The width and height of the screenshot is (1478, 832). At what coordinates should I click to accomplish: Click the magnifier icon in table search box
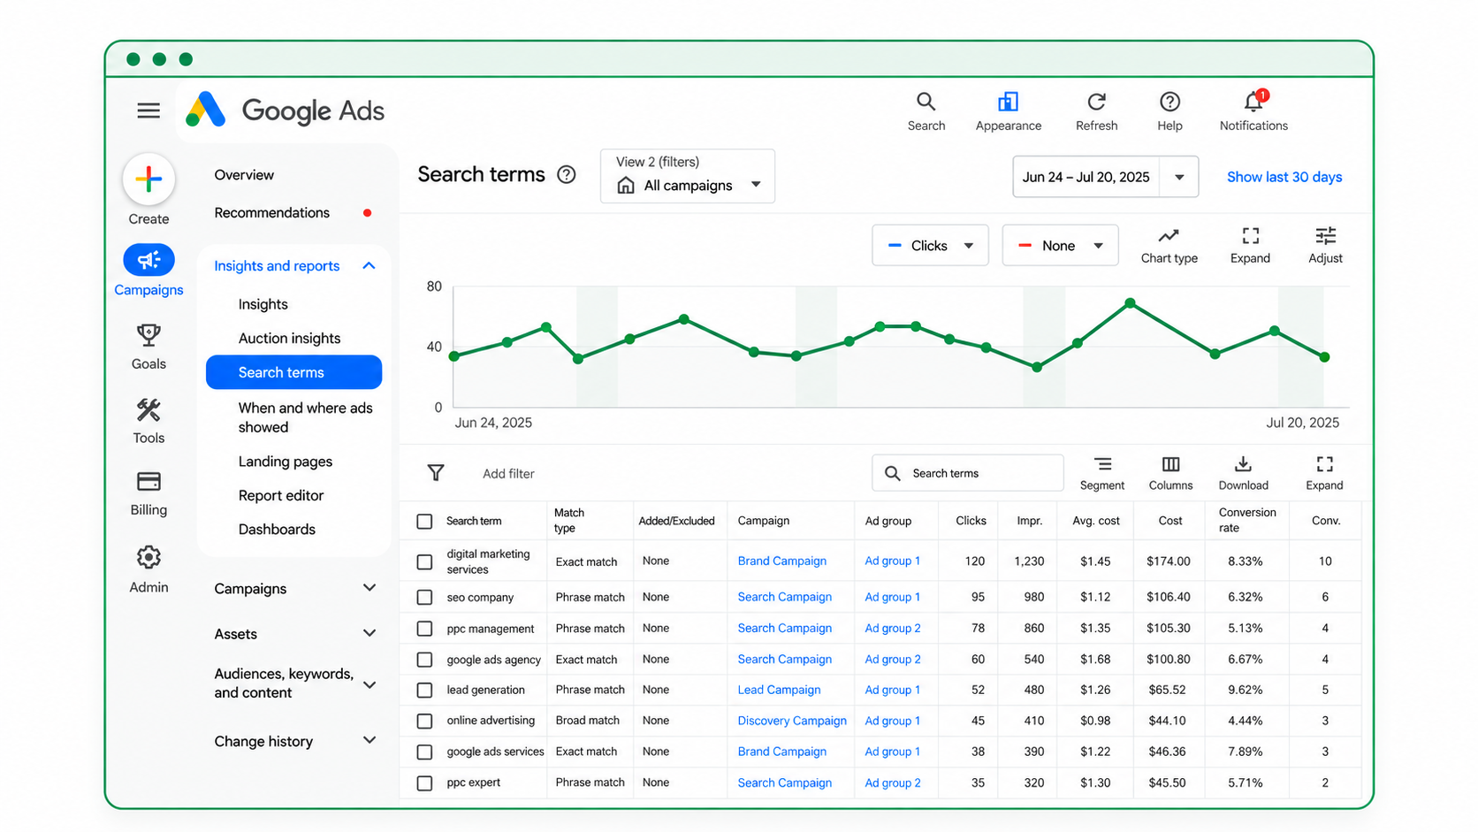pyautogui.click(x=893, y=473)
